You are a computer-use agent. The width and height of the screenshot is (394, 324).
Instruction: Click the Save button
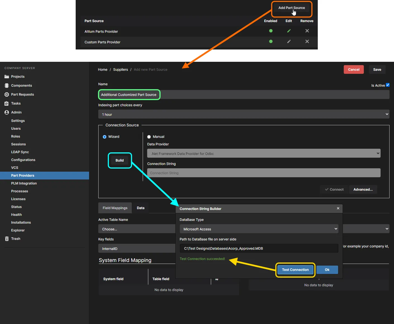(377, 70)
